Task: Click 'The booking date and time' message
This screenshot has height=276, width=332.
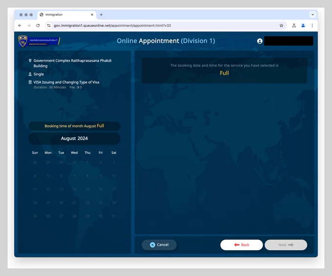Action: [224, 65]
